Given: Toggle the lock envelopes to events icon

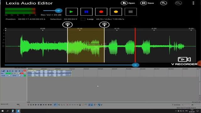Looking at the screenshot, I should click(99, 105).
